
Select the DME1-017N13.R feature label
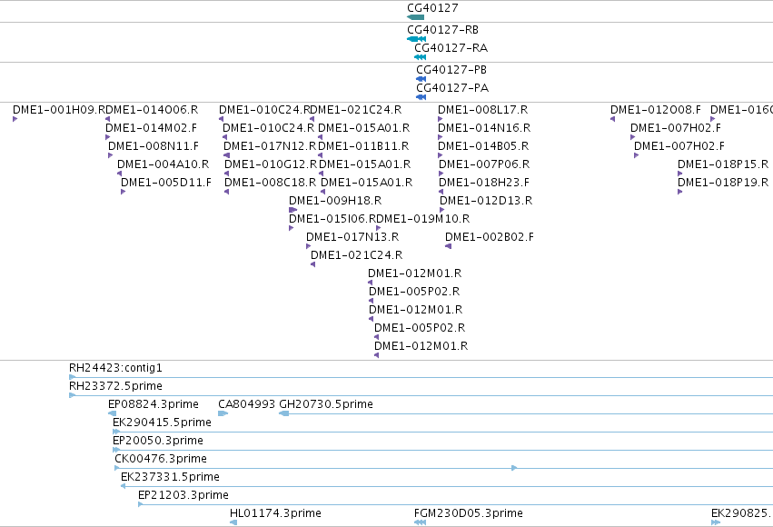[352, 237]
